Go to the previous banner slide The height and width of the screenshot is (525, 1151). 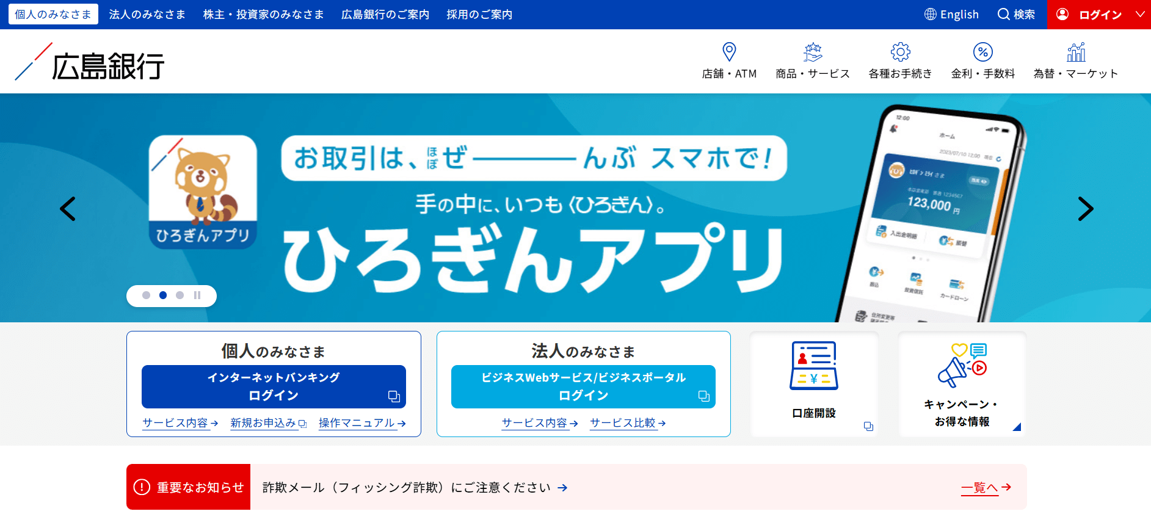[x=68, y=209]
